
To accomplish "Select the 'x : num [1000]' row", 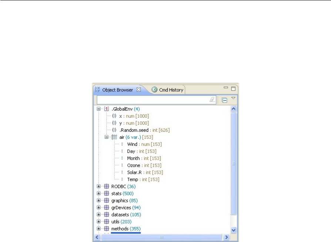I will click(134, 116).
